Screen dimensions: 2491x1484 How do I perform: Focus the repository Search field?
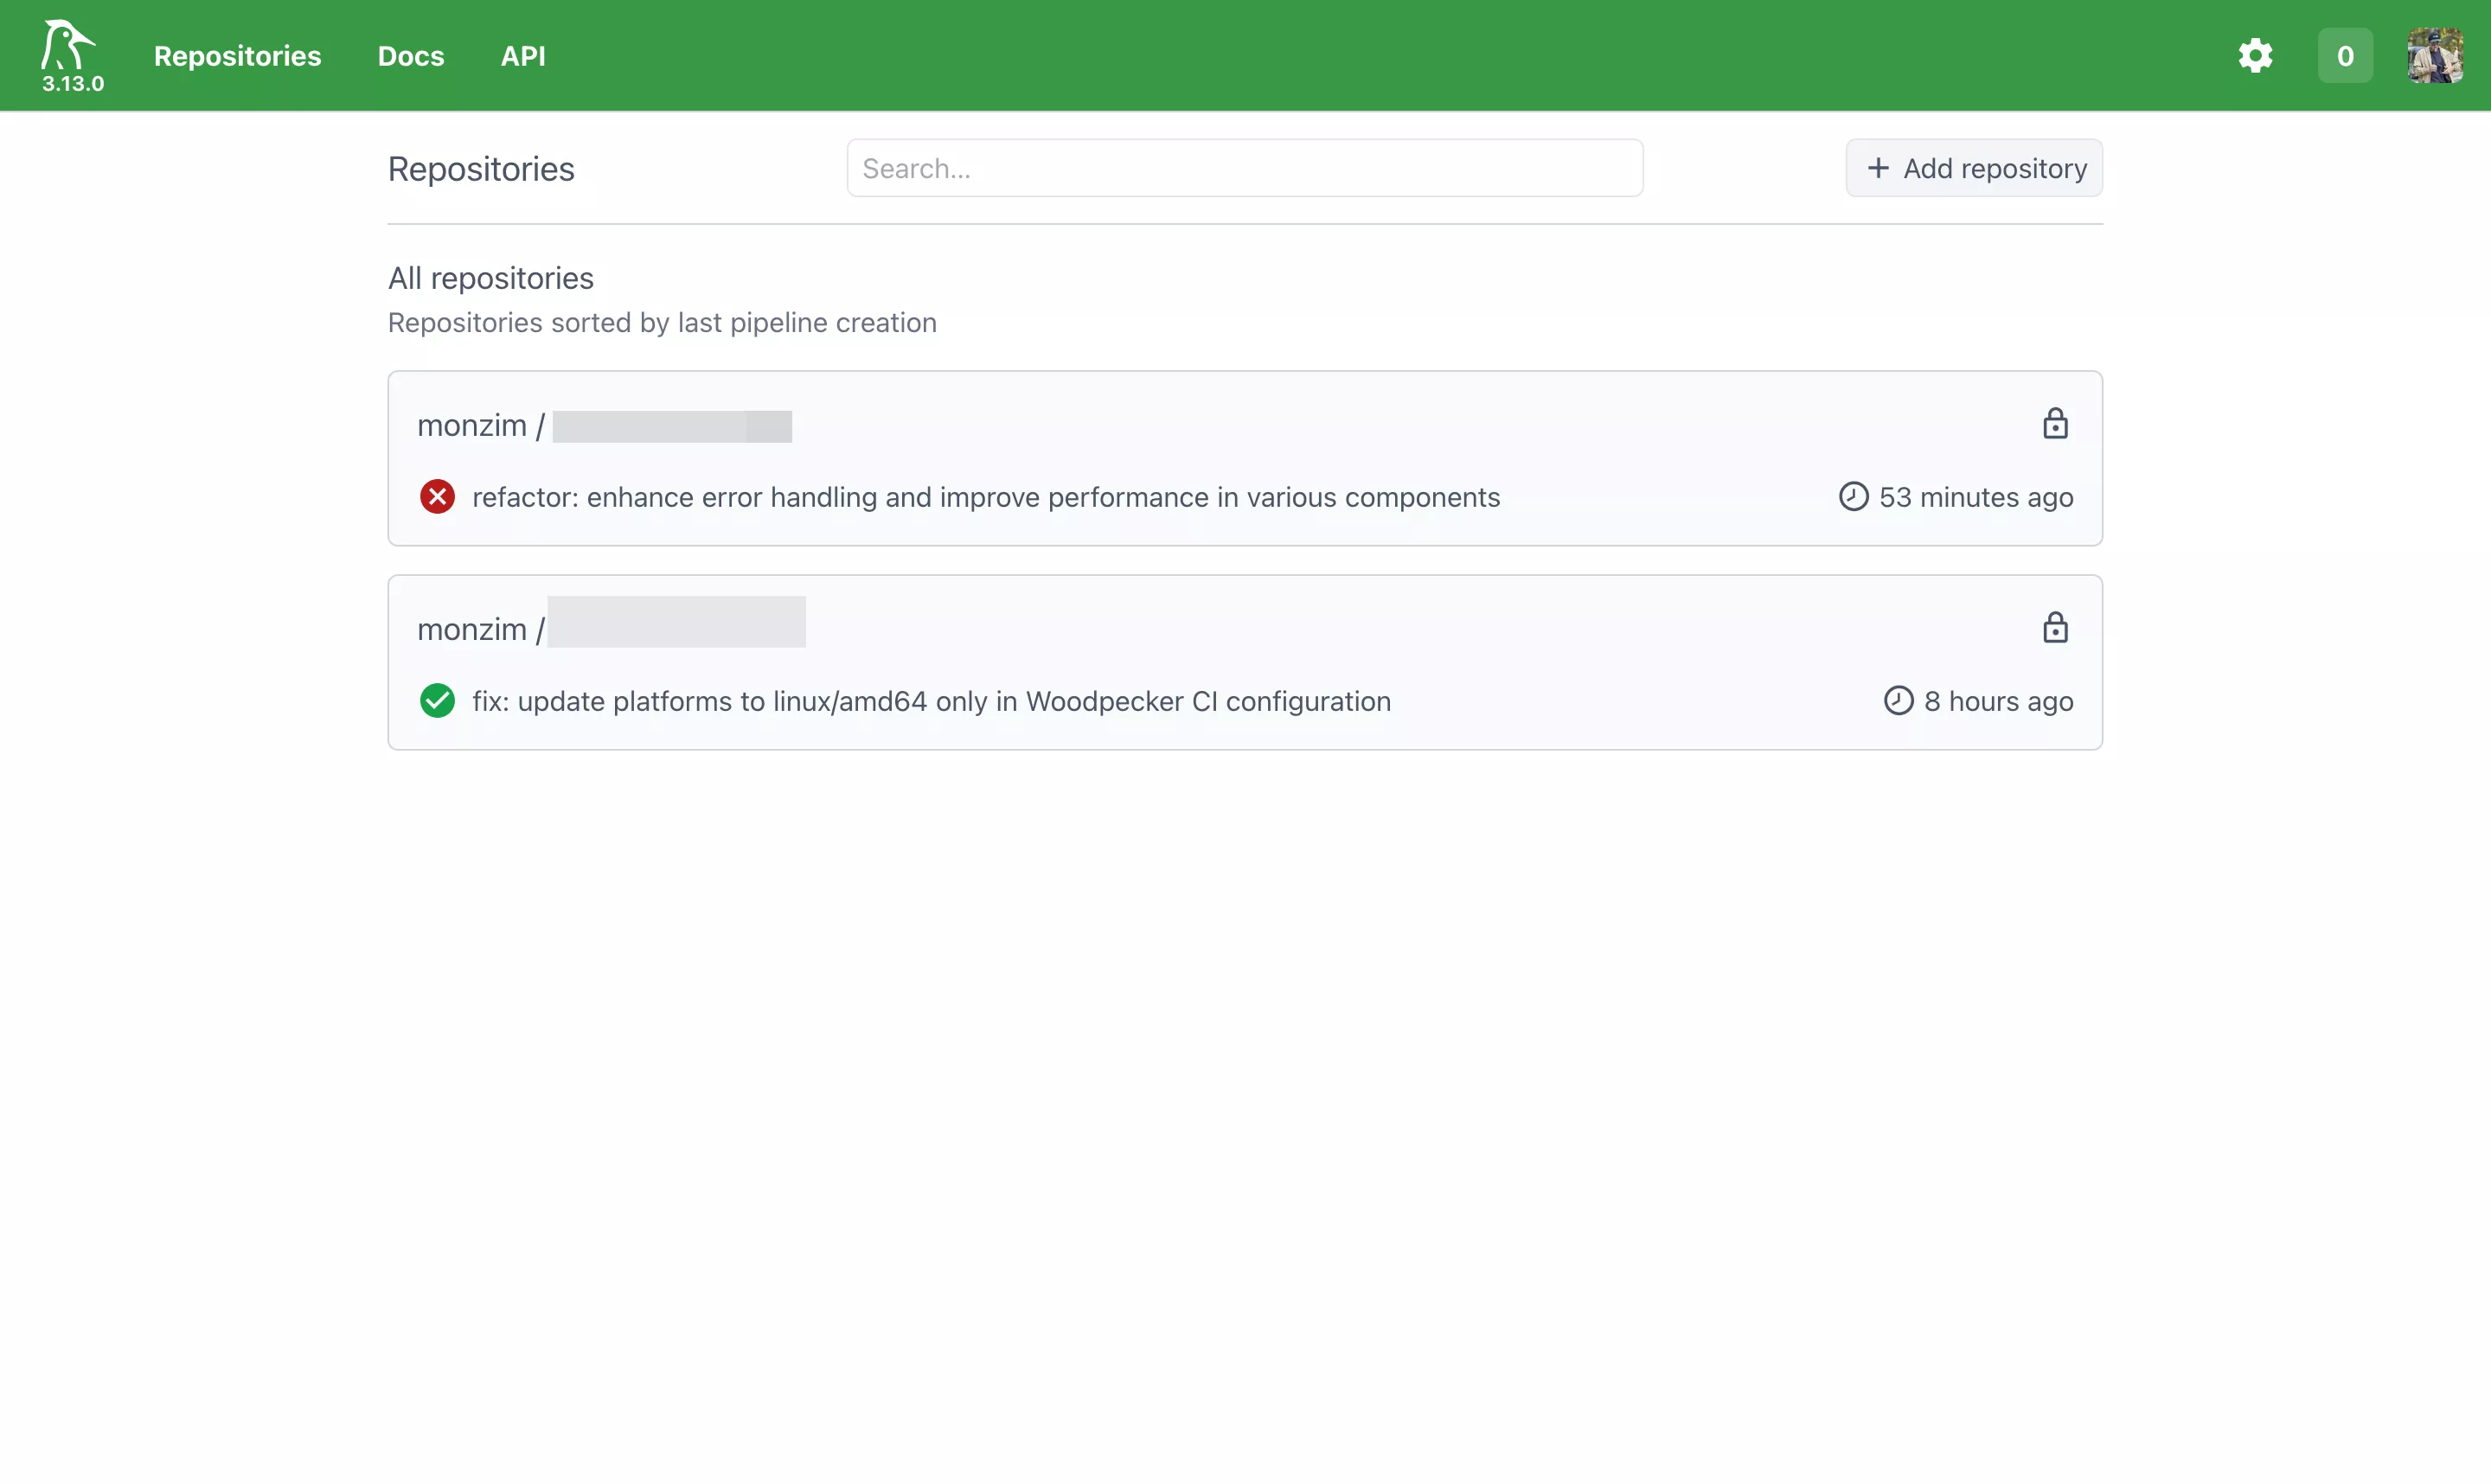coord(1244,168)
